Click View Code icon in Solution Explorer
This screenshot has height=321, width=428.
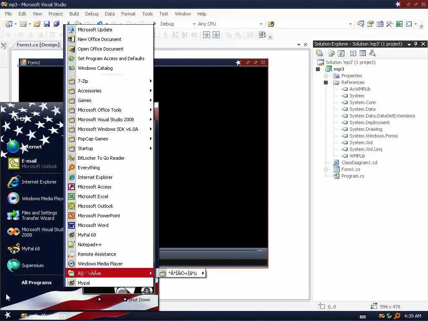tap(353, 53)
